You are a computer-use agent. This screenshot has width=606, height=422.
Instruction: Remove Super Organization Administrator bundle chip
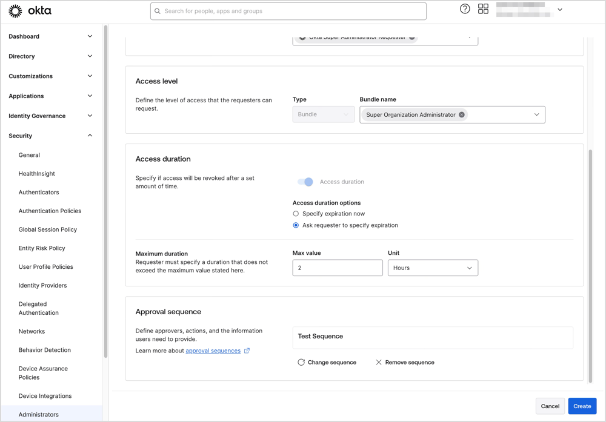pyautogui.click(x=461, y=114)
